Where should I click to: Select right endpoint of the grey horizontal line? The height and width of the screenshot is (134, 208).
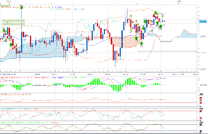(196, 51)
